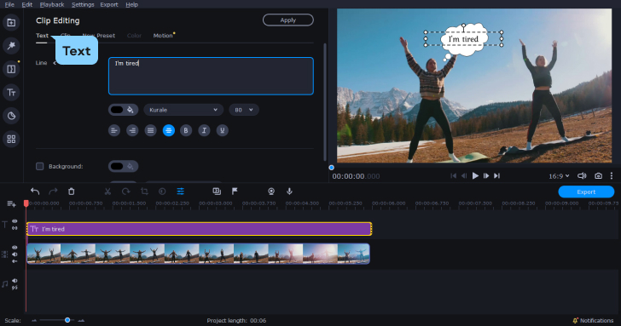Skip to the end of preview
The height and width of the screenshot is (326, 621).
point(497,176)
